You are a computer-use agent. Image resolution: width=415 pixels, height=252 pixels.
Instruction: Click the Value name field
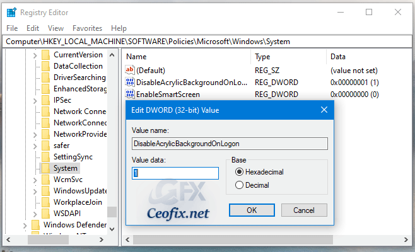[x=230, y=144]
